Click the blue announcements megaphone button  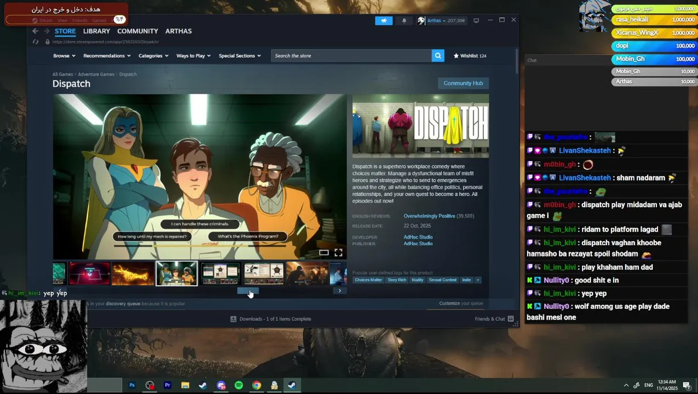coord(384,20)
